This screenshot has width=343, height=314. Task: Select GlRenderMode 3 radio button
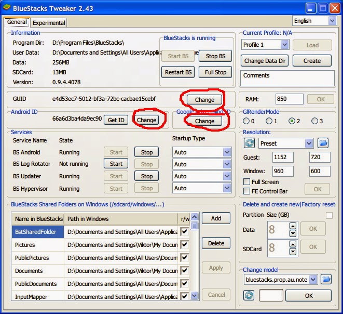[314, 121]
